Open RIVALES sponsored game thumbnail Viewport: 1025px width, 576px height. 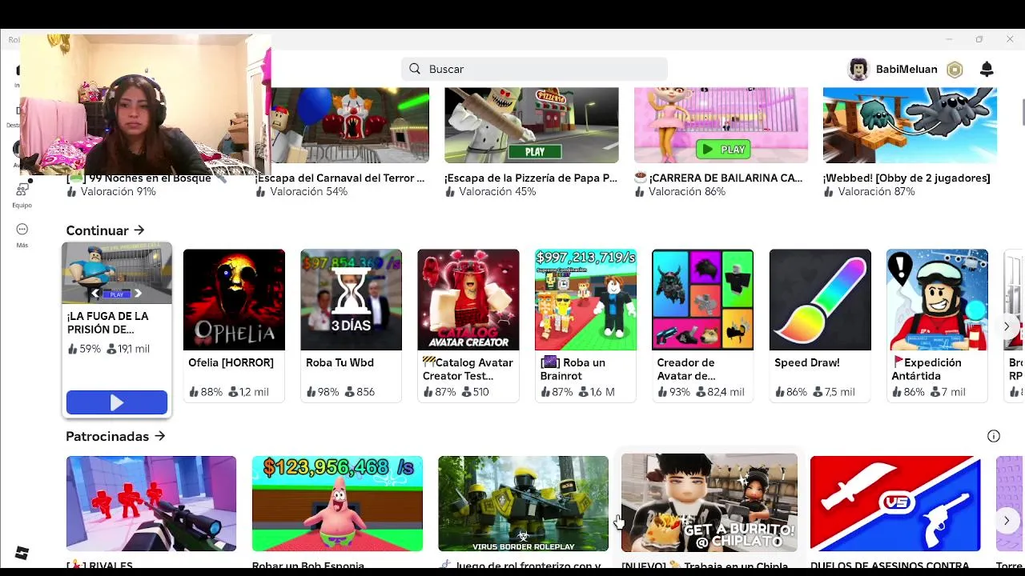click(151, 504)
